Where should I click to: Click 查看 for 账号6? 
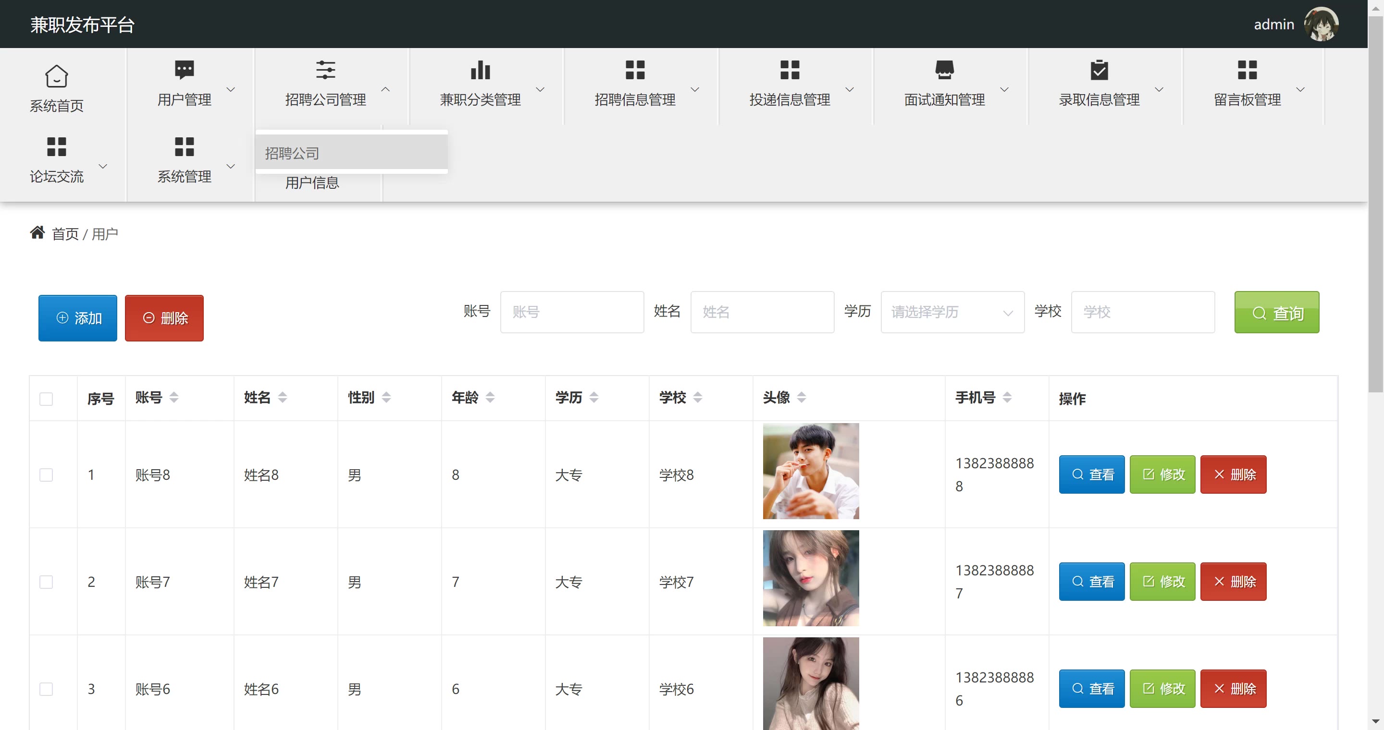(1091, 688)
